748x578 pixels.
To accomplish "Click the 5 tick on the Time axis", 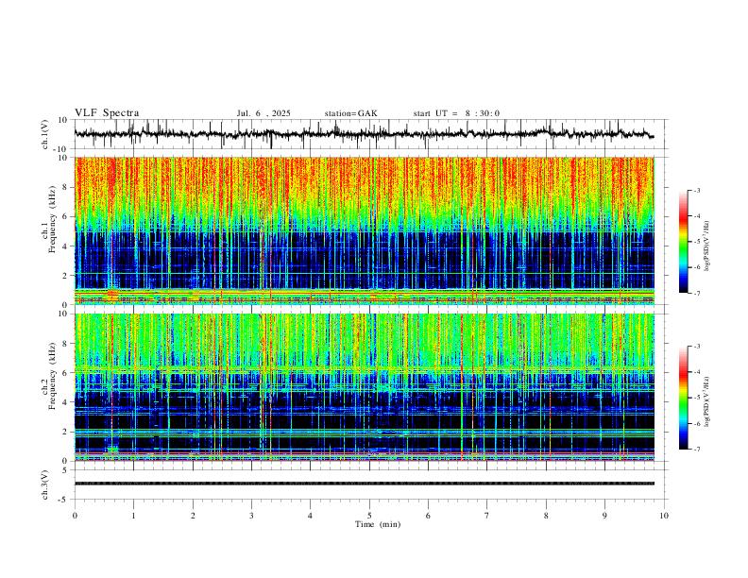I will 369,516.
